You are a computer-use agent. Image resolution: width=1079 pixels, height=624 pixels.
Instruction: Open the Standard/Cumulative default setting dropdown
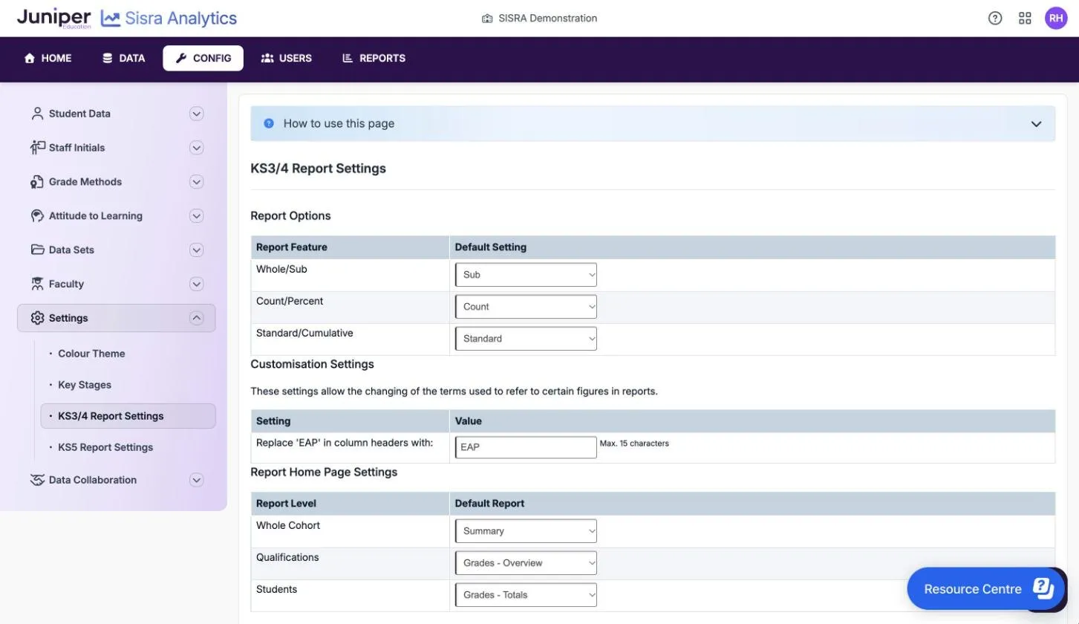click(526, 339)
